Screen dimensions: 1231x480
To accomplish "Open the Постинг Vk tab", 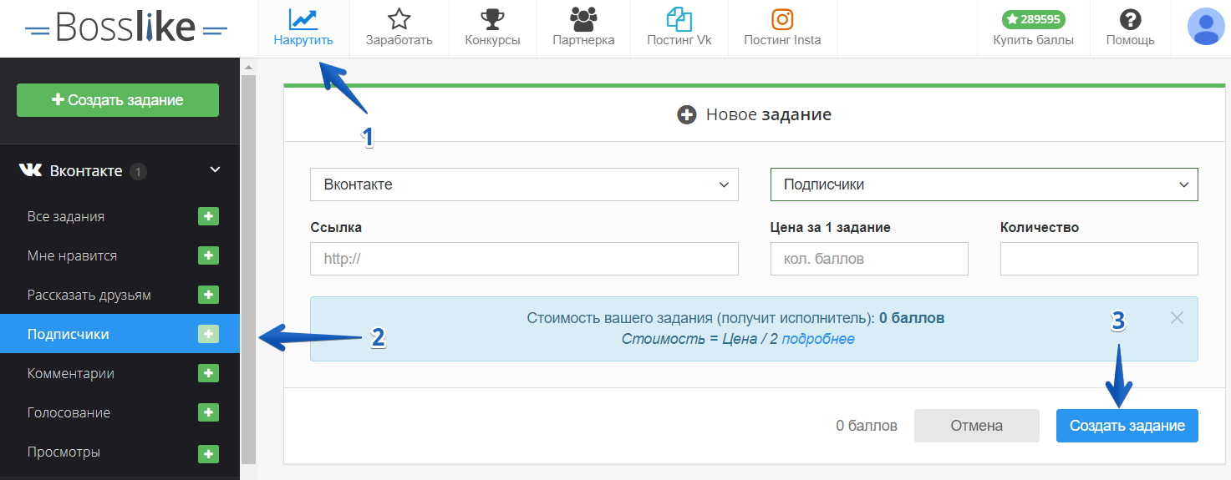I will click(679, 29).
